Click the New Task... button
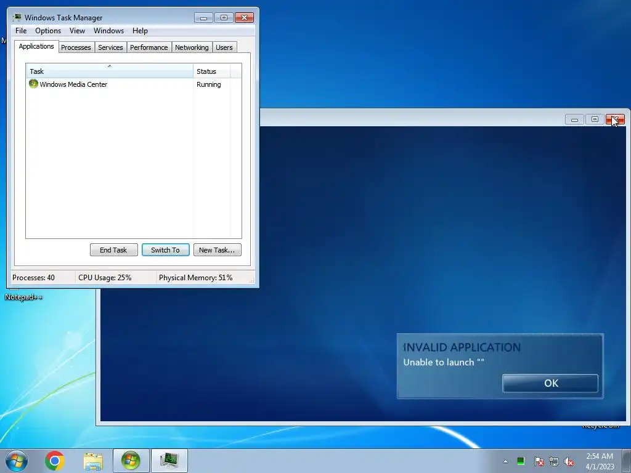This screenshot has height=473, width=631. click(218, 250)
